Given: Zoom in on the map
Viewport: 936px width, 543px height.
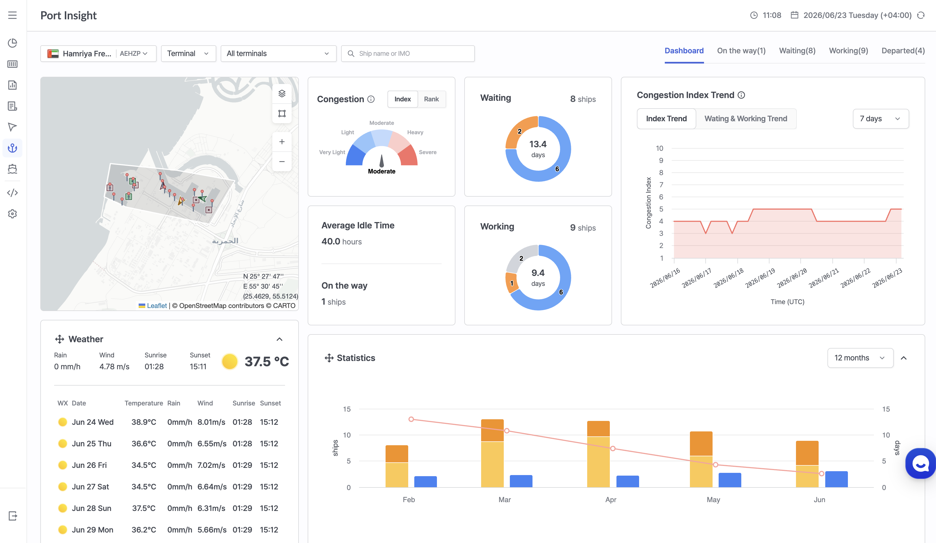Looking at the screenshot, I should (x=282, y=142).
